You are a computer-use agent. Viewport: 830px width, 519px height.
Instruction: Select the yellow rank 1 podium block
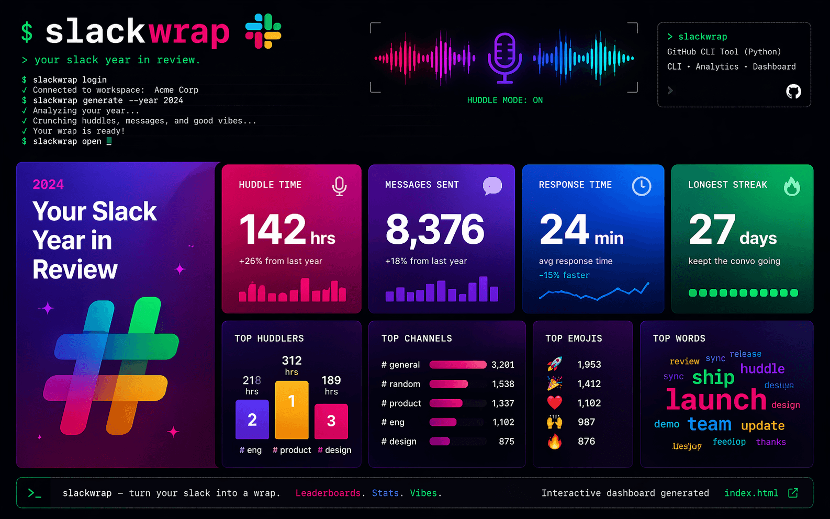292,410
